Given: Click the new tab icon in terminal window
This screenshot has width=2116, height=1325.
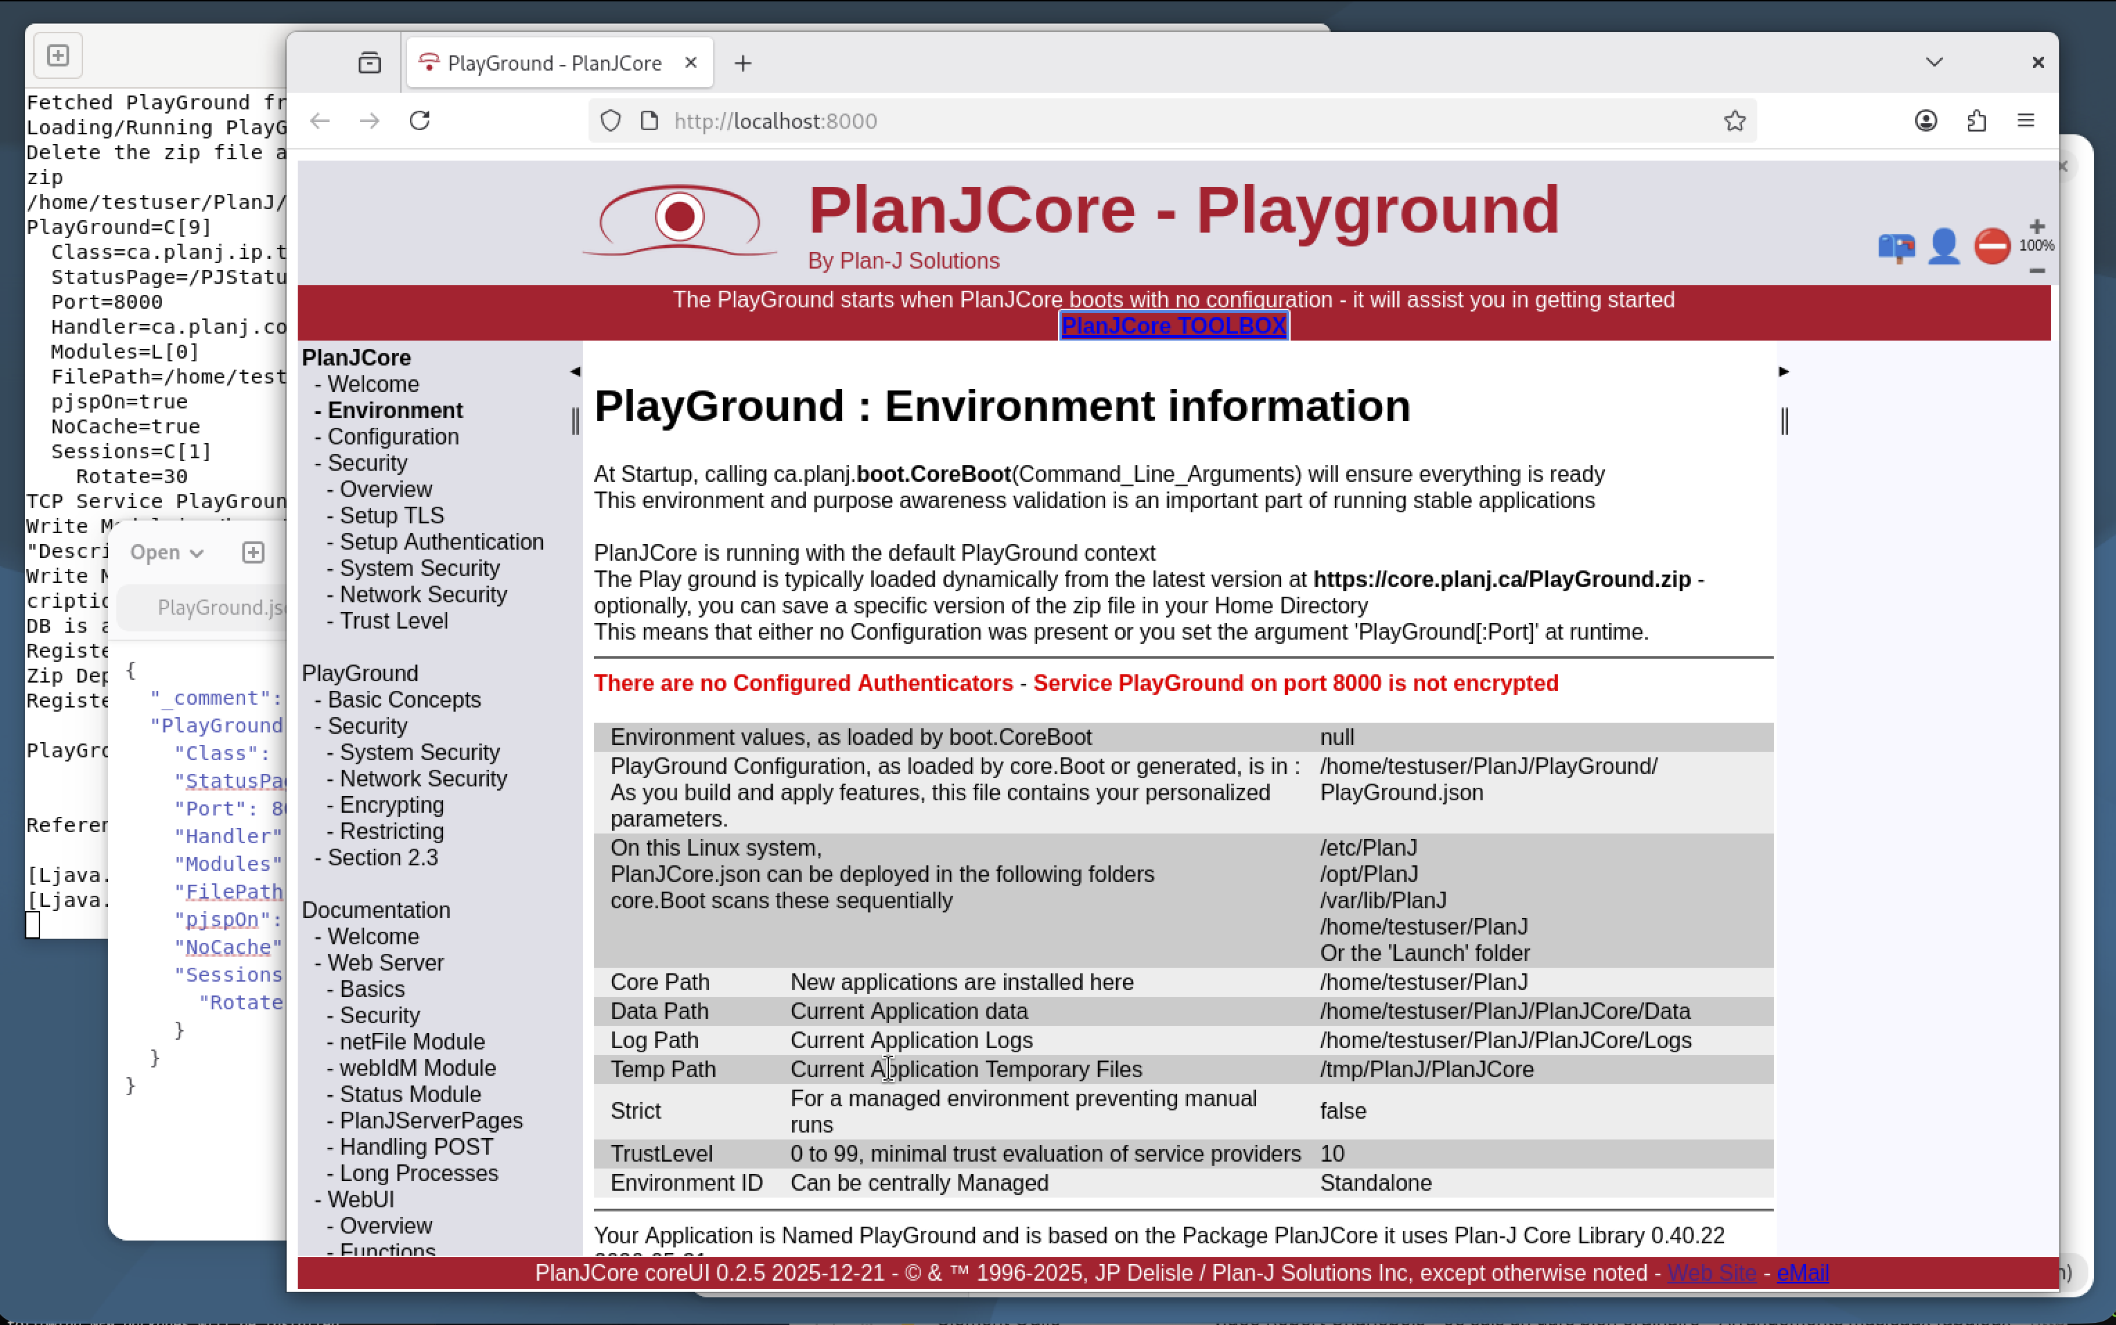Looking at the screenshot, I should point(58,56).
